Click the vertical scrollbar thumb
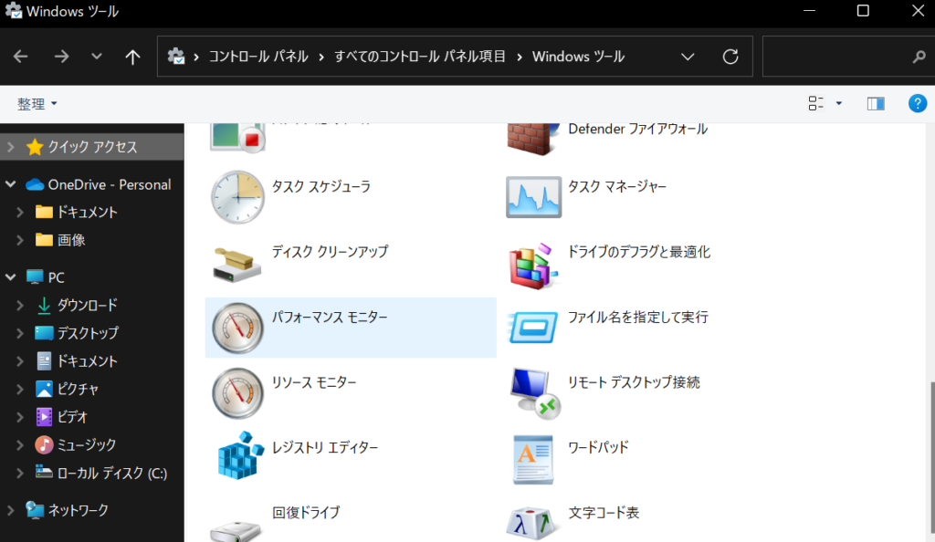The width and height of the screenshot is (935, 542). 930,455
